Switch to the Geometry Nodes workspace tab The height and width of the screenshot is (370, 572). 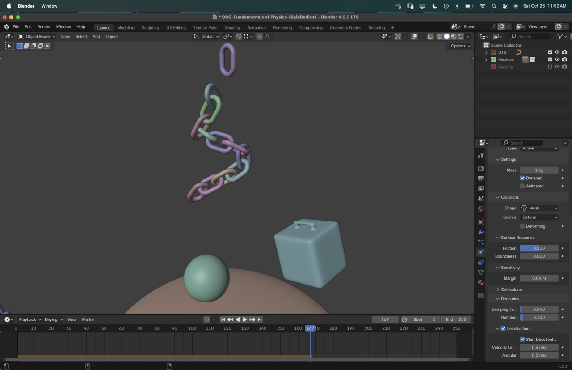pyautogui.click(x=345, y=28)
